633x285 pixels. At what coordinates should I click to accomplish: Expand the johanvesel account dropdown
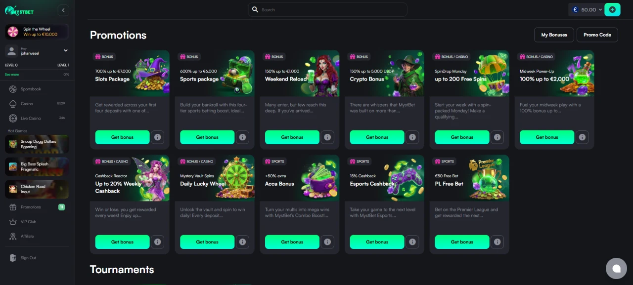point(66,50)
